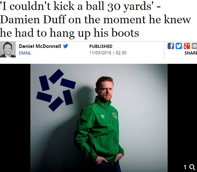Click the Damien Duff article headline
Screen dimensions: 197x172
pyautogui.click(x=96, y=20)
